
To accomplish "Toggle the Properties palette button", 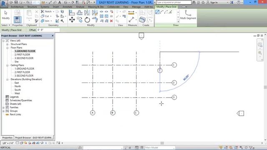I will point(18,20).
